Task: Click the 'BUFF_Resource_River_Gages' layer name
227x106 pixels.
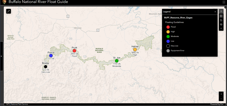Action: [x=178, y=18]
